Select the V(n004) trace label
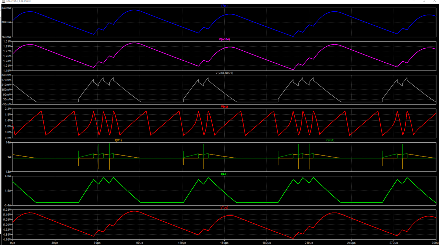439x246 pixels. pos(224,39)
